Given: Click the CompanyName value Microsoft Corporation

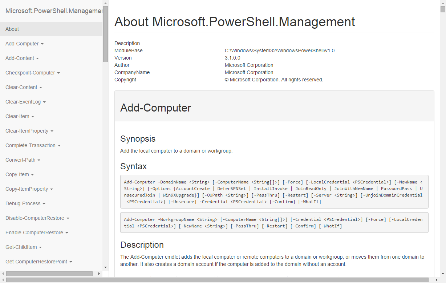Looking at the screenshot, I should [x=249, y=72].
